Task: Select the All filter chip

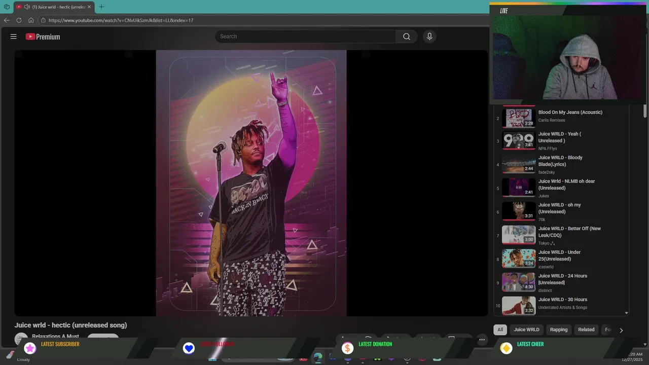Action: pyautogui.click(x=500, y=330)
